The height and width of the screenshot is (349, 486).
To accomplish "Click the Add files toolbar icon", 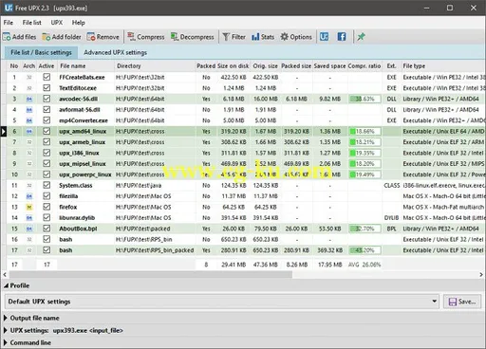I will [x=7, y=37].
